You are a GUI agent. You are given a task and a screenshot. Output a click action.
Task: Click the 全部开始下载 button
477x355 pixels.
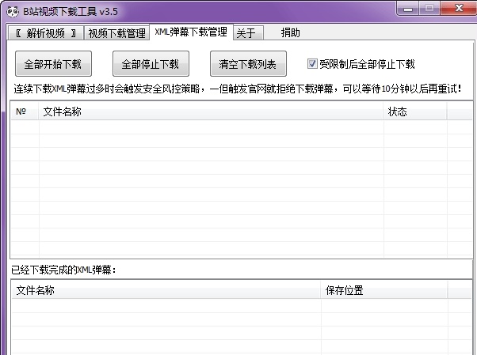(x=53, y=64)
